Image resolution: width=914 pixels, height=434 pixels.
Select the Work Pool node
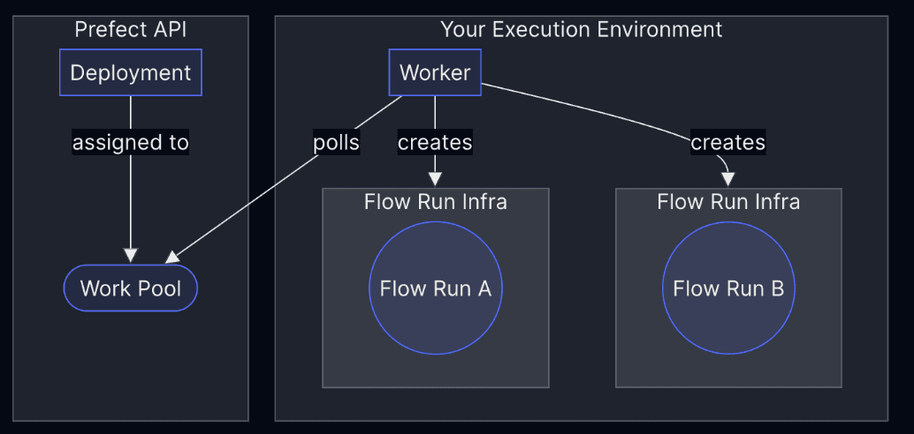131,288
